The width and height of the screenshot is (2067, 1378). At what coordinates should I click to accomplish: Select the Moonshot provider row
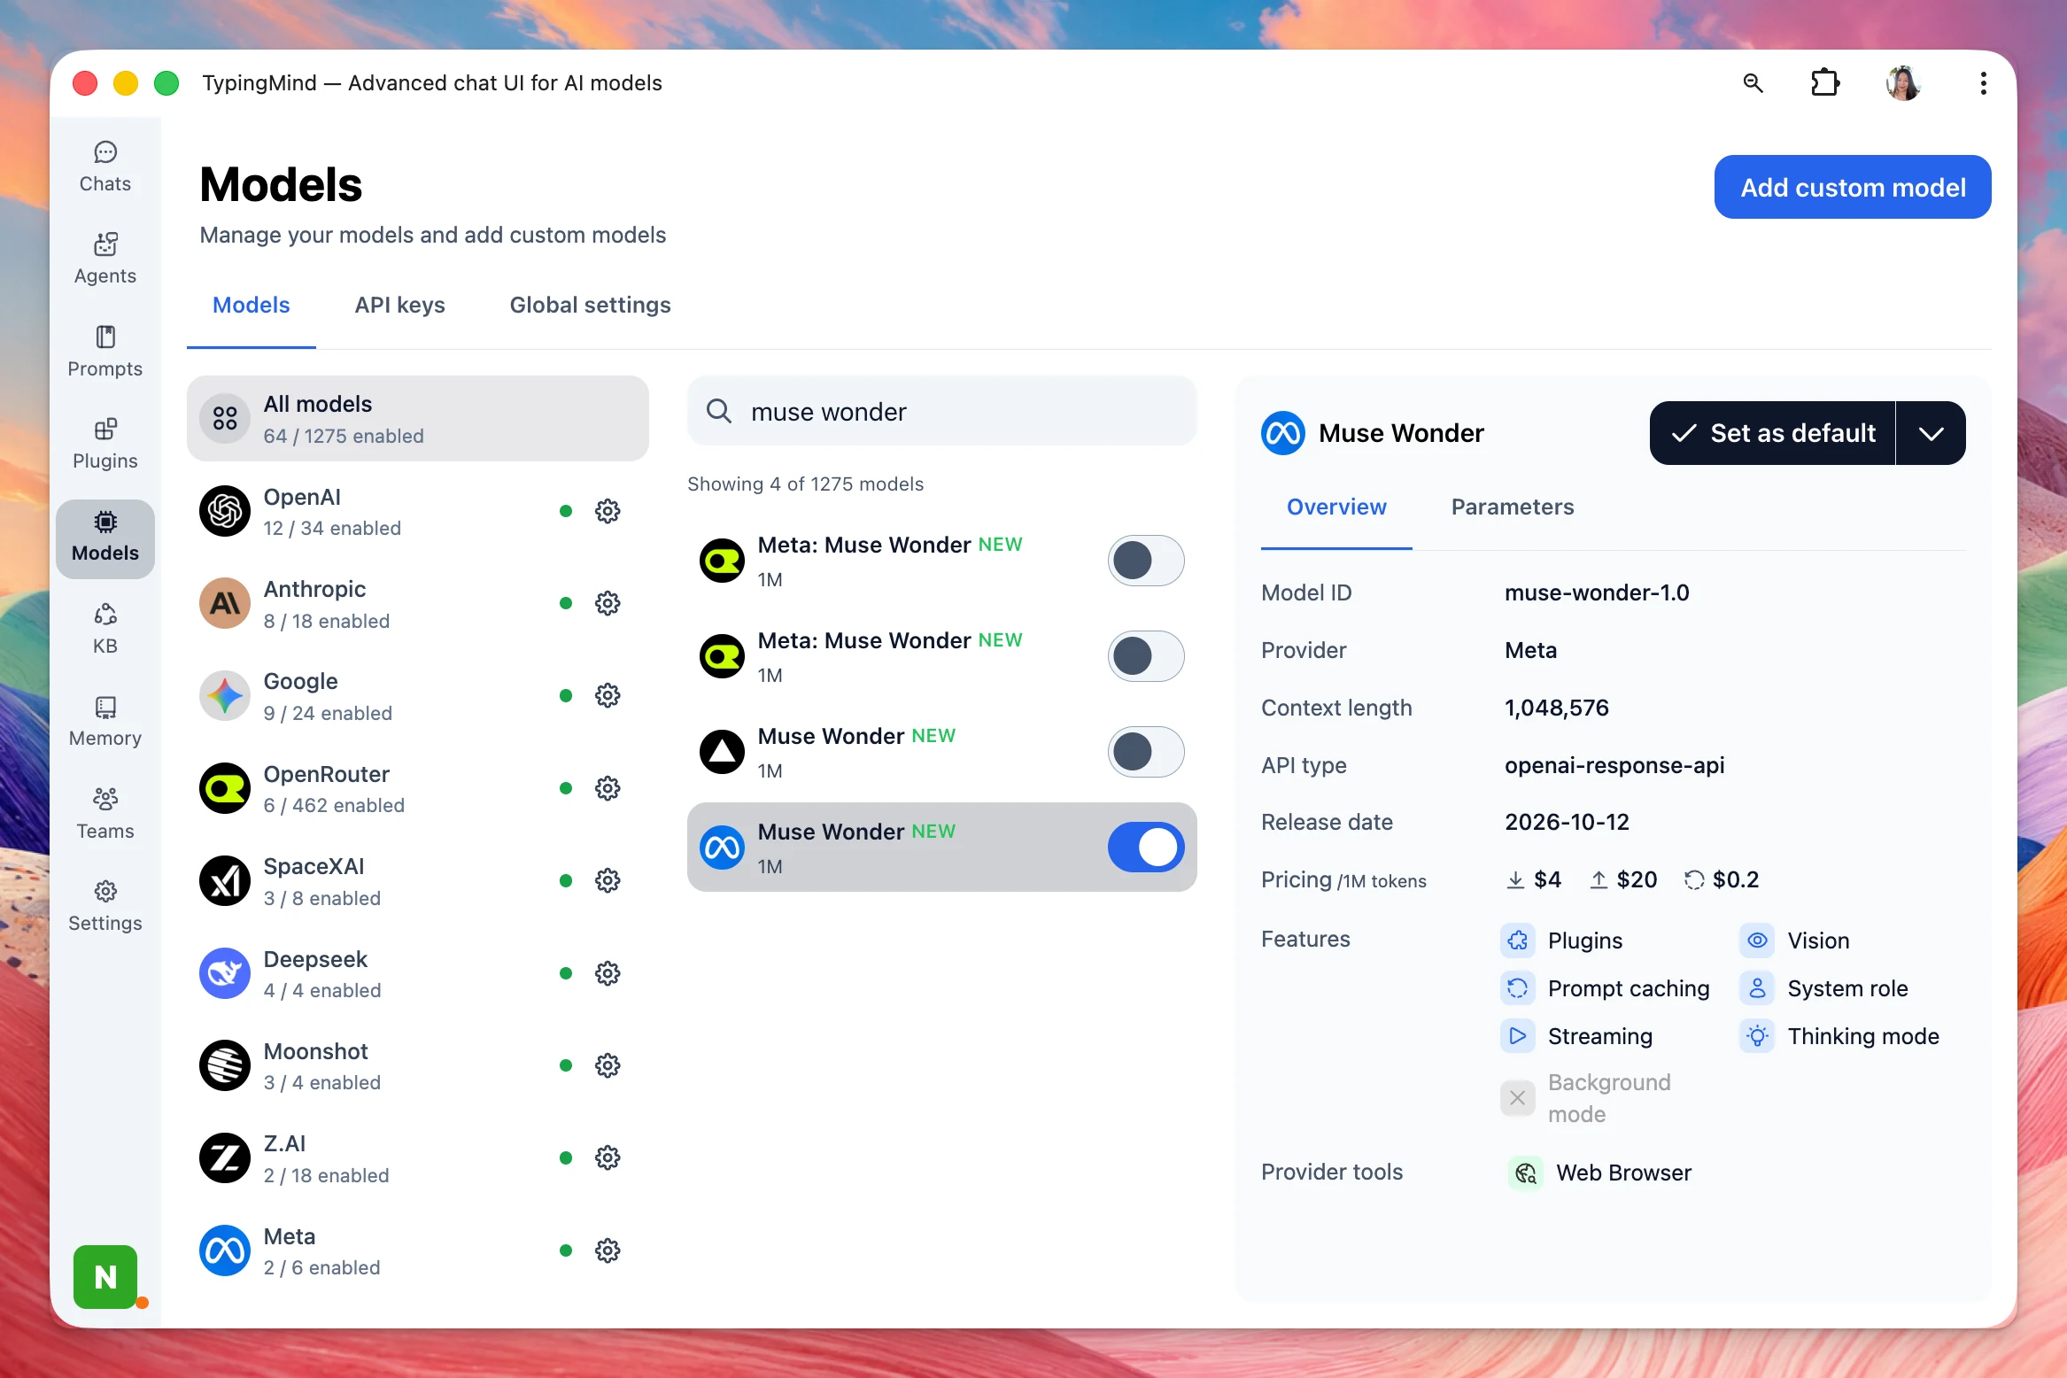pyautogui.click(x=417, y=1066)
